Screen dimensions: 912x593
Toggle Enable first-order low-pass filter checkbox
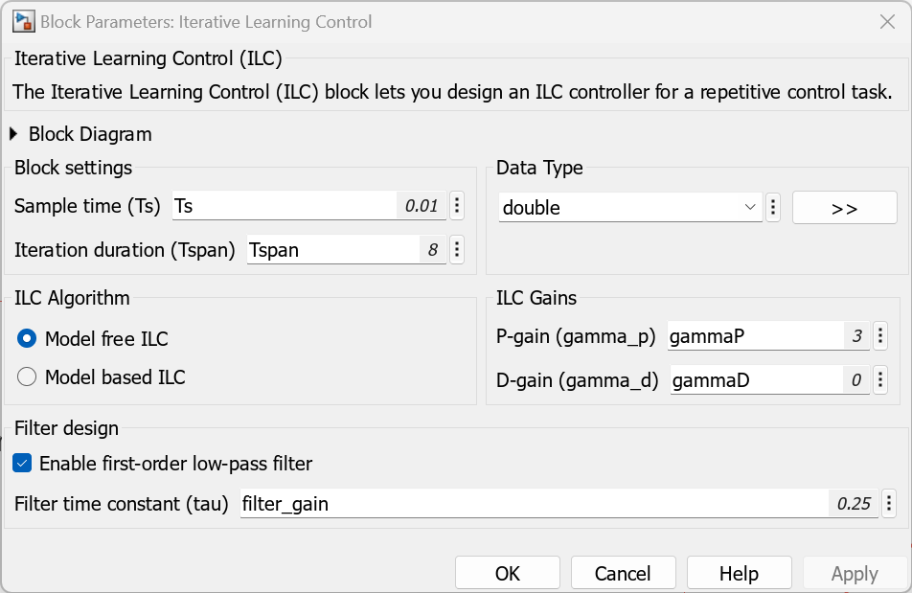[x=23, y=464]
